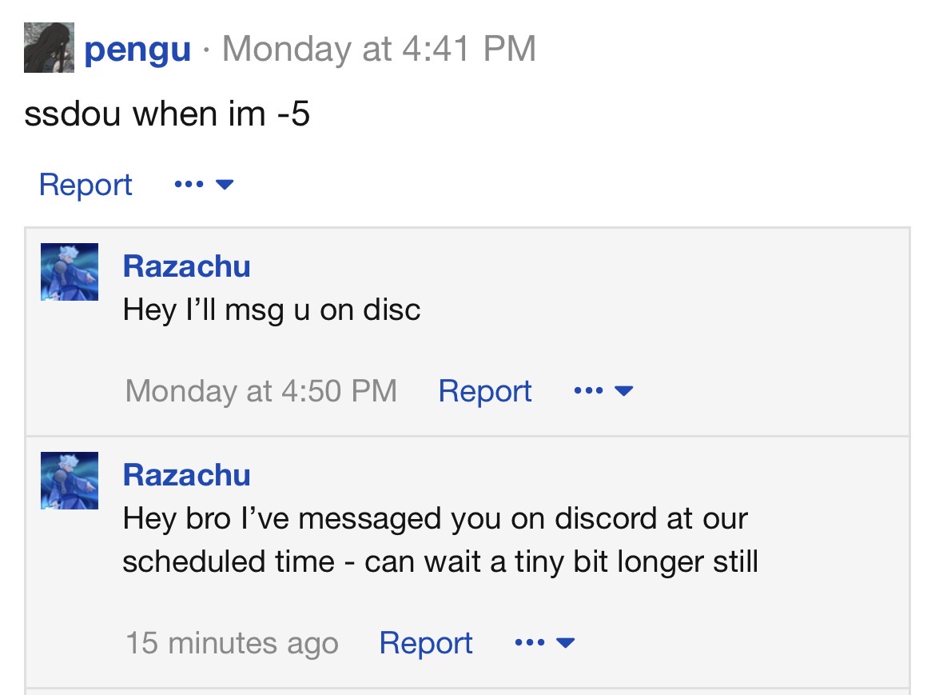Click the 'ssdou when im -5' message text
Screen dimensions: 935x695
pyautogui.click(x=167, y=114)
